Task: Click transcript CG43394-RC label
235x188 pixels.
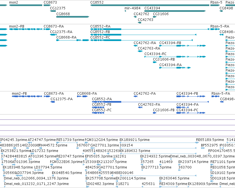Action: pos(155,54)
